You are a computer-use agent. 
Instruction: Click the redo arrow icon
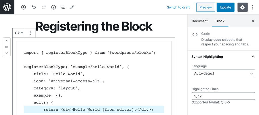pos(43,7)
